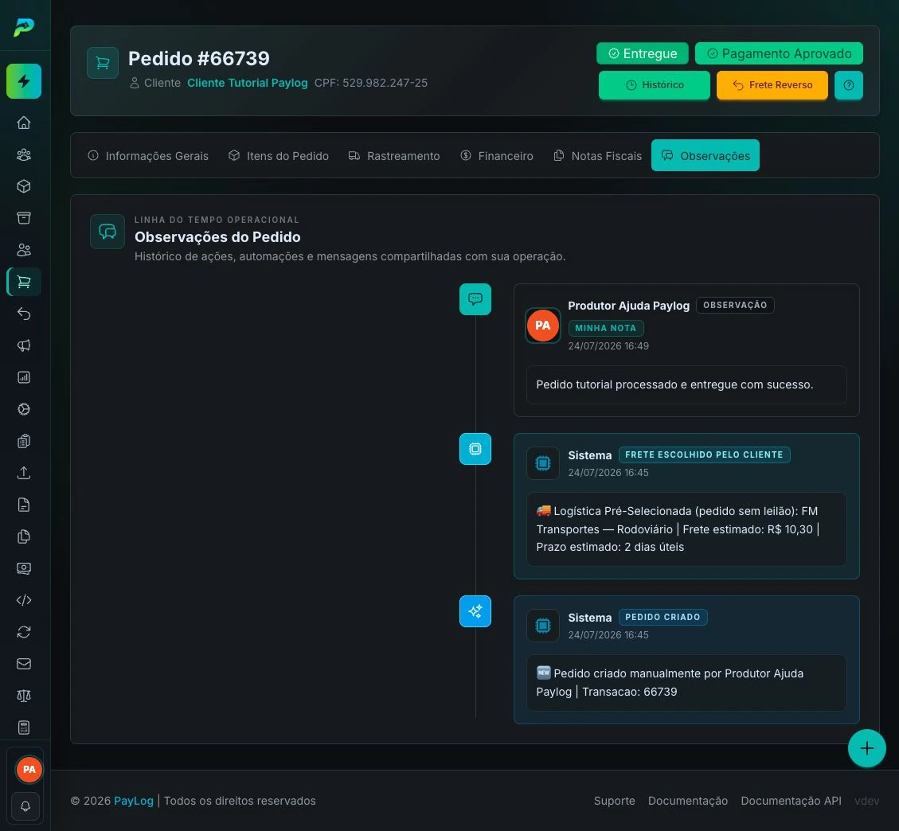Image resolution: width=899 pixels, height=831 pixels.
Task: Click the Frete Reverso button
Action: tap(772, 85)
